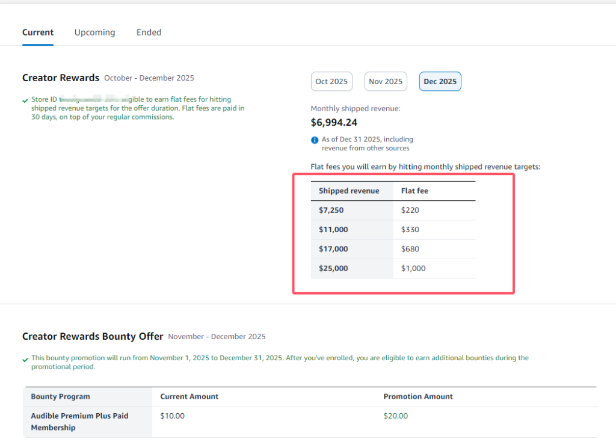Click green checkmark next to Store ID text
The height and width of the screenshot is (439, 616).
[x=25, y=100]
